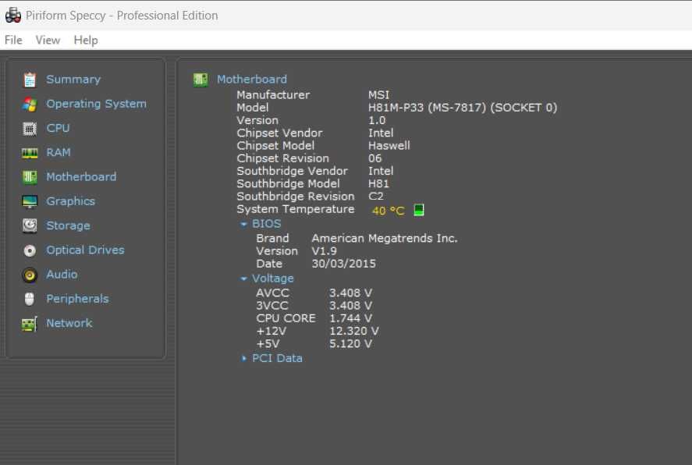Show the CPU section
692x465 pixels.
pos(58,128)
